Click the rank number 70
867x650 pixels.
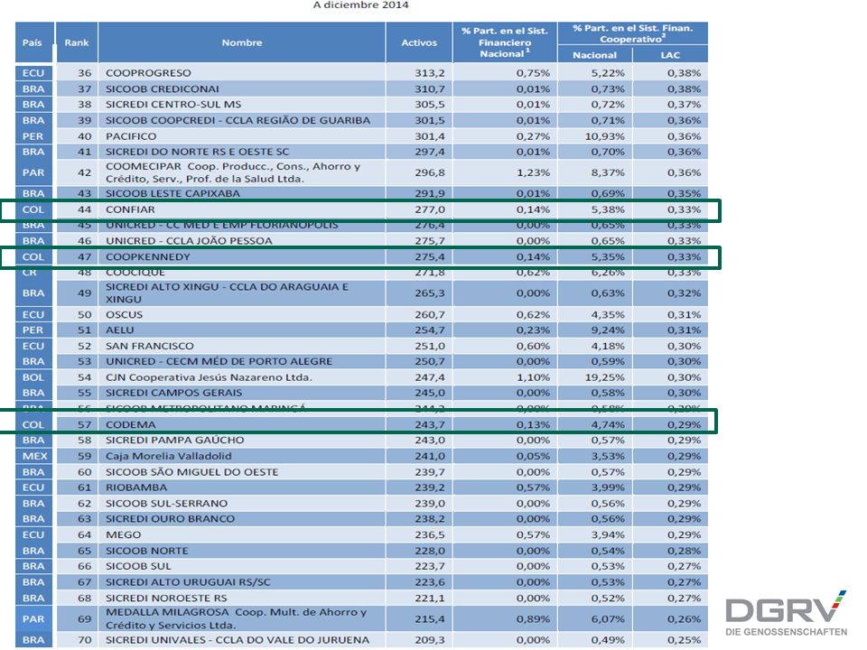point(84,640)
